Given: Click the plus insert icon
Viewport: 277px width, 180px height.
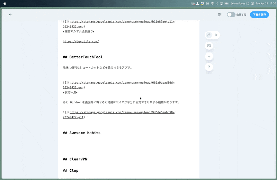Looking at the screenshot, I should click(x=209, y=56).
